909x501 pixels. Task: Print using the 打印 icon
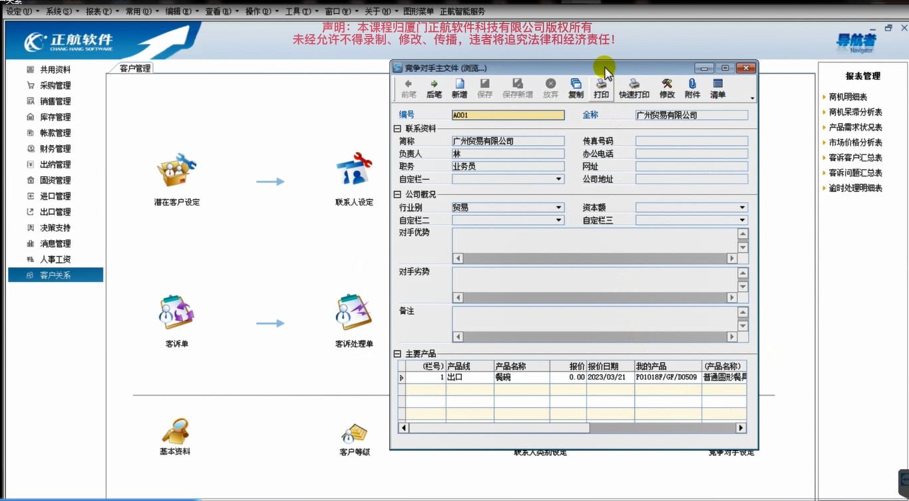click(x=602, y=88)
